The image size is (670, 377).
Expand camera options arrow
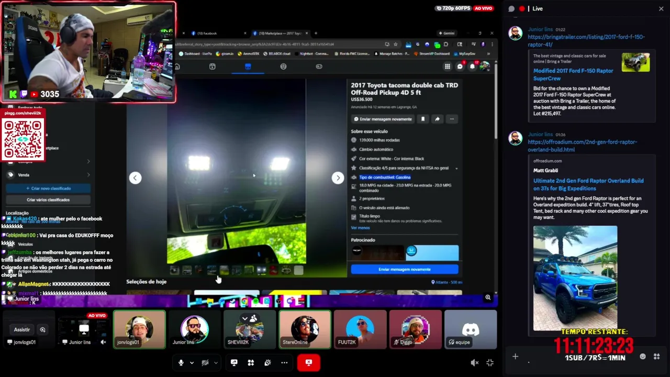[216, 362]
